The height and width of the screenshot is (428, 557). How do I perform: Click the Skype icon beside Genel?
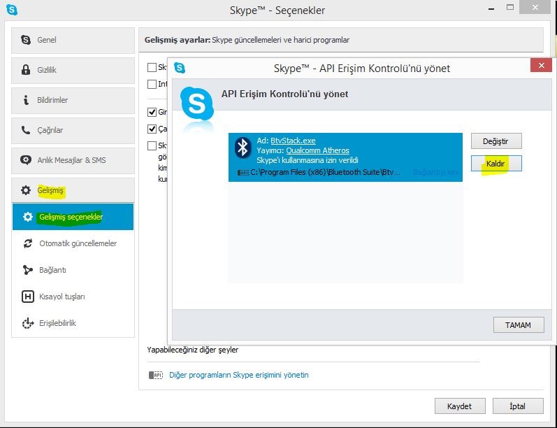tap(26, 40)
